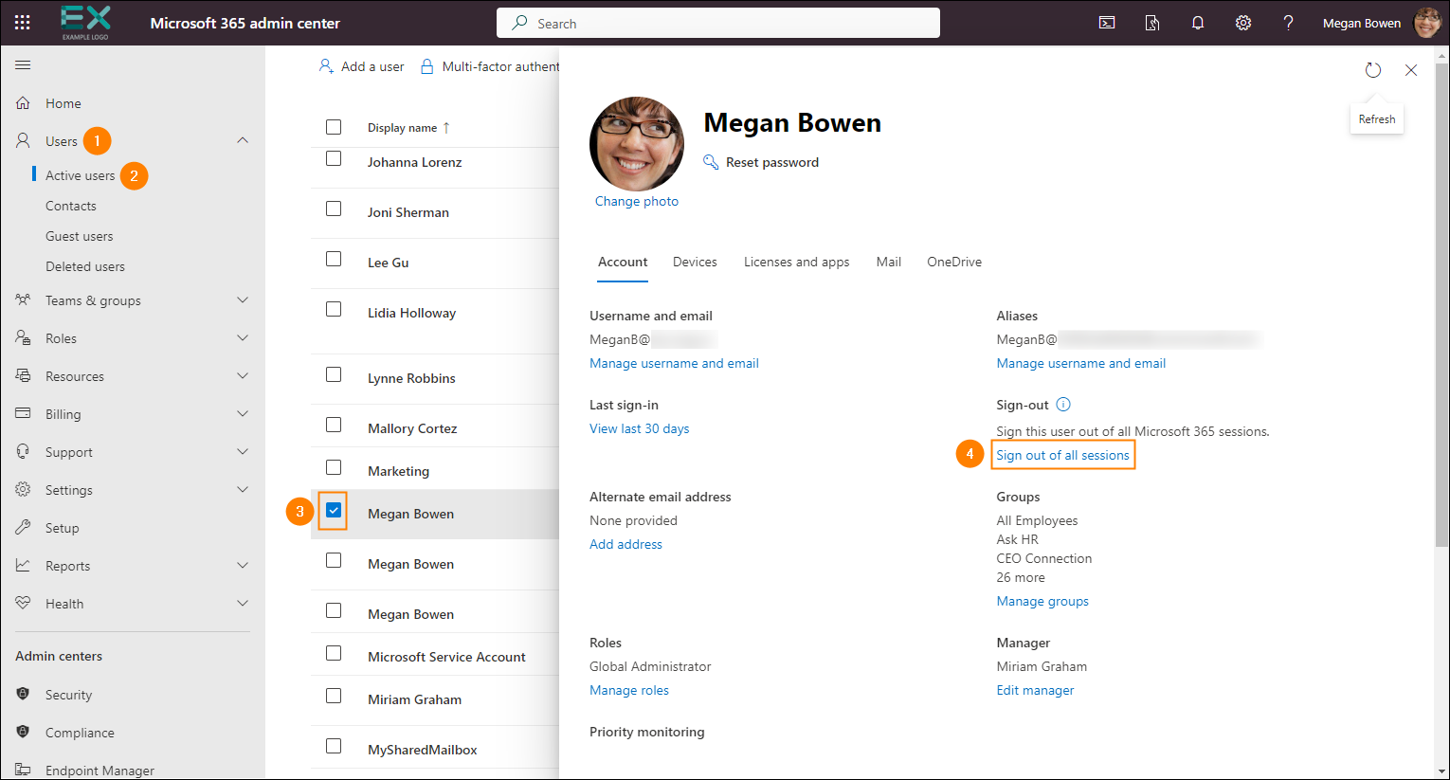Viewport: 1450px width, 780px height.
Task: Open the app launcher waffle icon
Action: point(23,23)
